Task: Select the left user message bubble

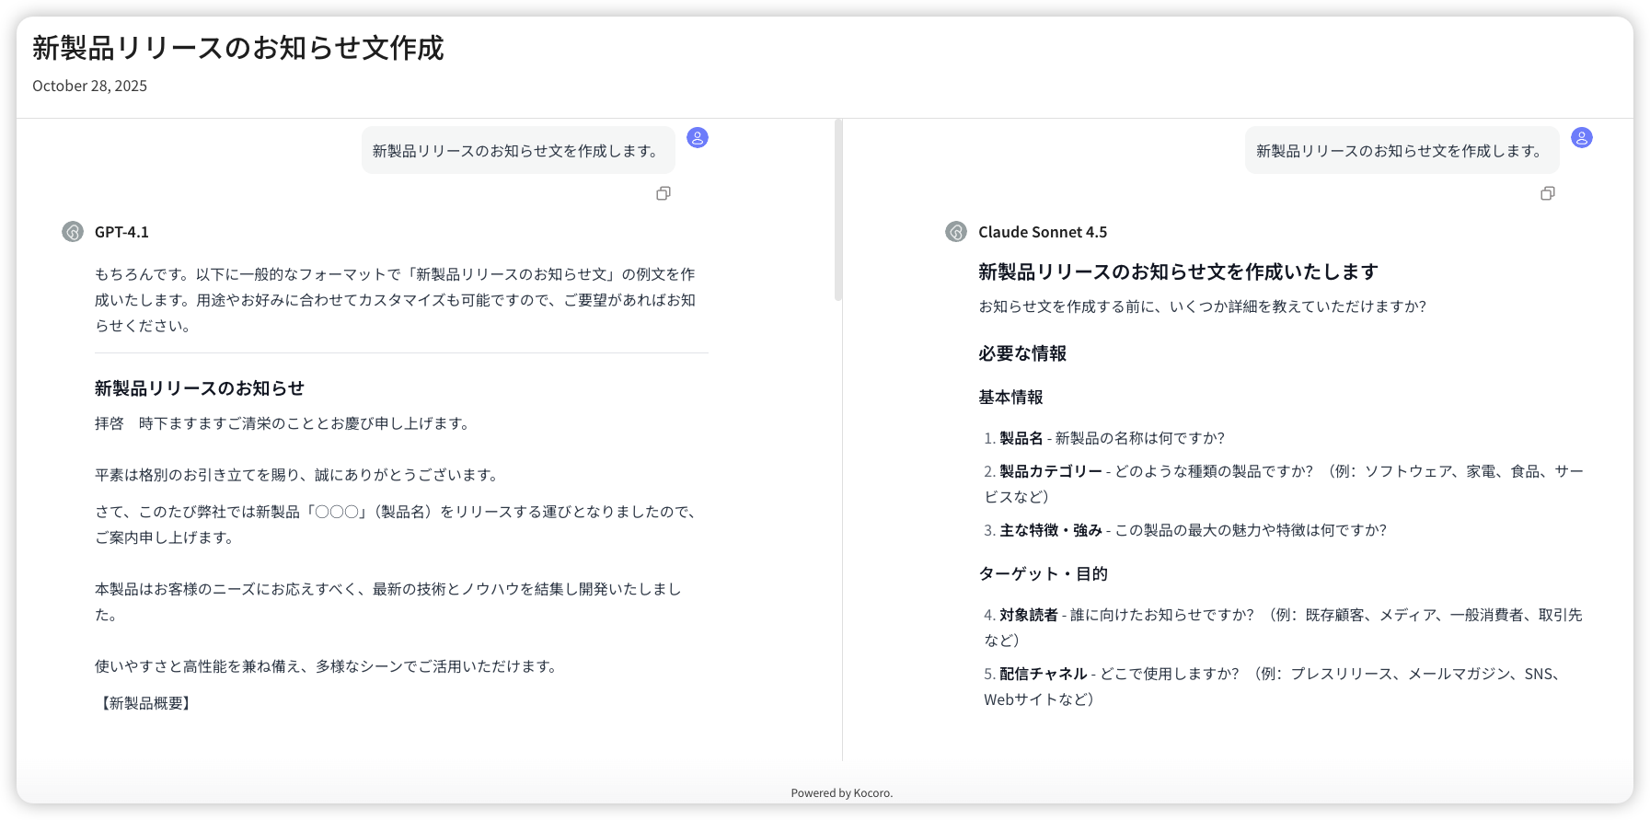Action: (x=517, y=151)
